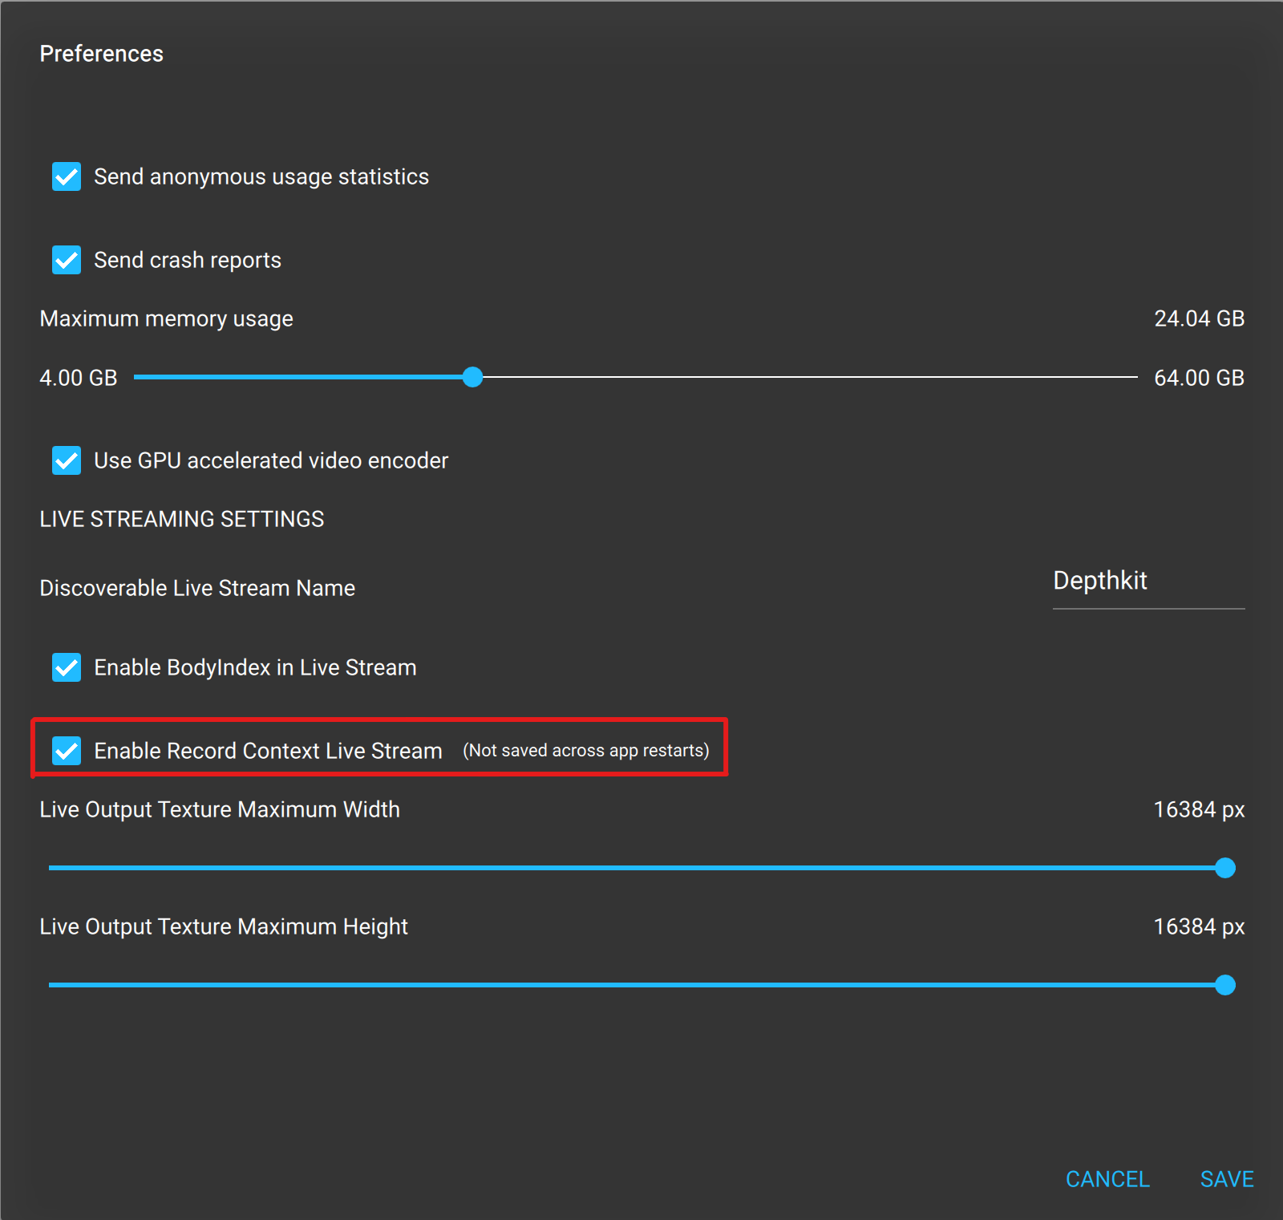Uncheck the Send anonymous usage statistics checkbox
Image resolution: width=1283 pixels, height=1220 pixels.
tap(67, 176)
